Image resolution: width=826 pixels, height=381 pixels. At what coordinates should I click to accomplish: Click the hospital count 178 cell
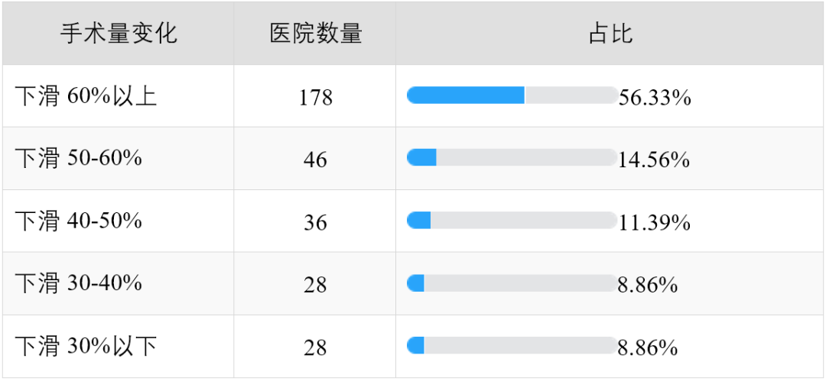[316, 98]
